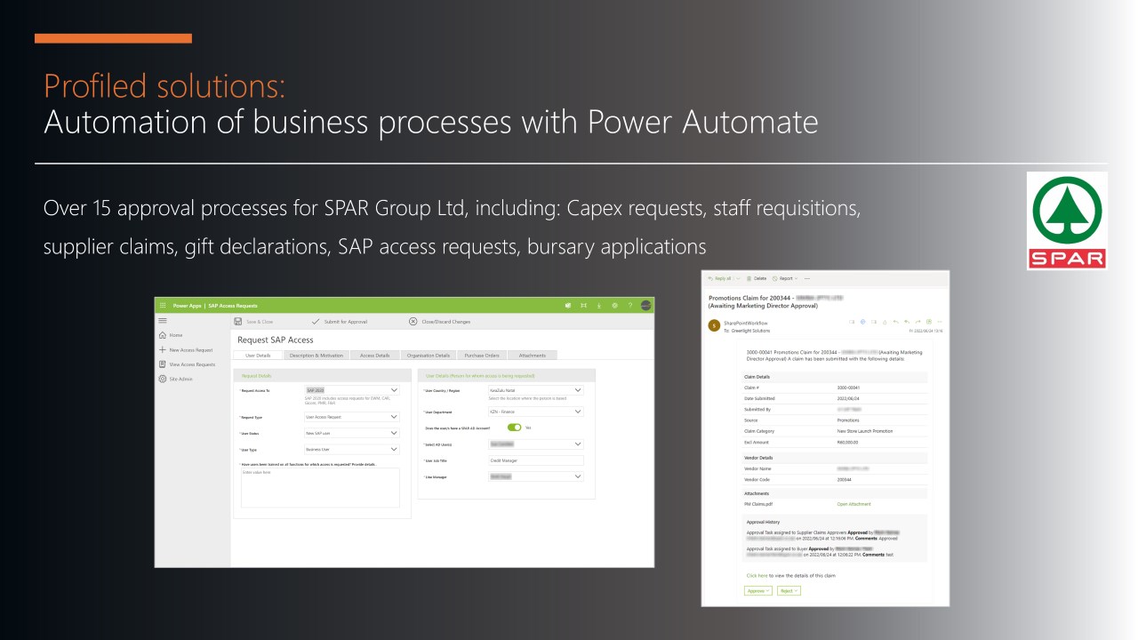Viewport: 1138px width, 640px height.
Task: Expand the Request Type dropdown
Action: (394, 416)
